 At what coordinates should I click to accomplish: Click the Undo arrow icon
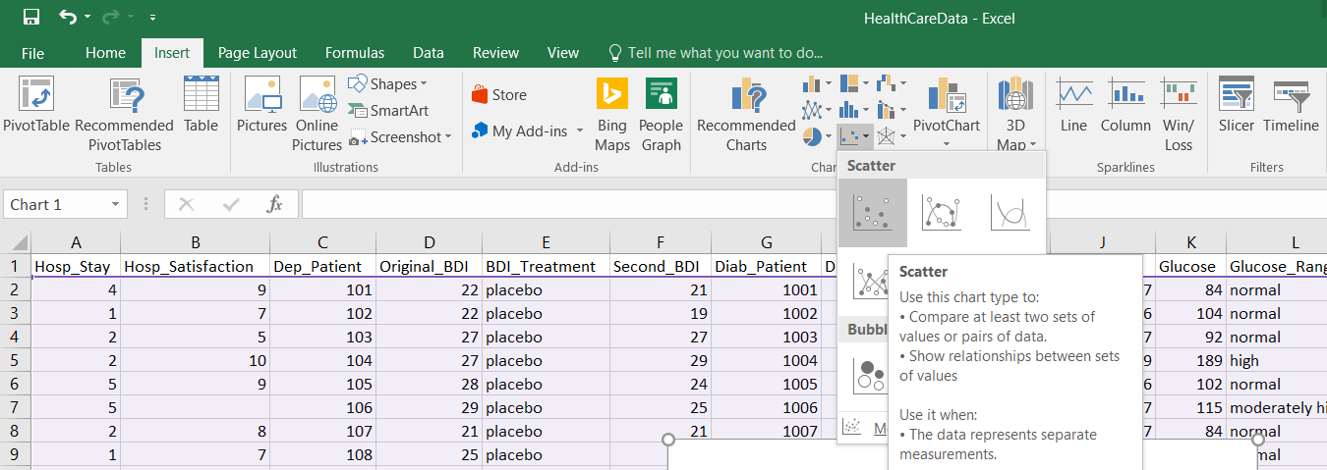pos(67,17)
